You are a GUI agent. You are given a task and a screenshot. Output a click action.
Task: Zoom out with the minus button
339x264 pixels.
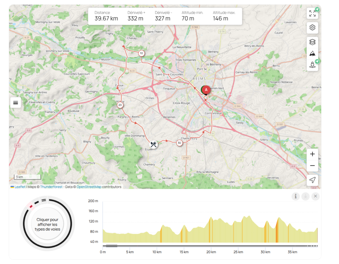[312, 166]
